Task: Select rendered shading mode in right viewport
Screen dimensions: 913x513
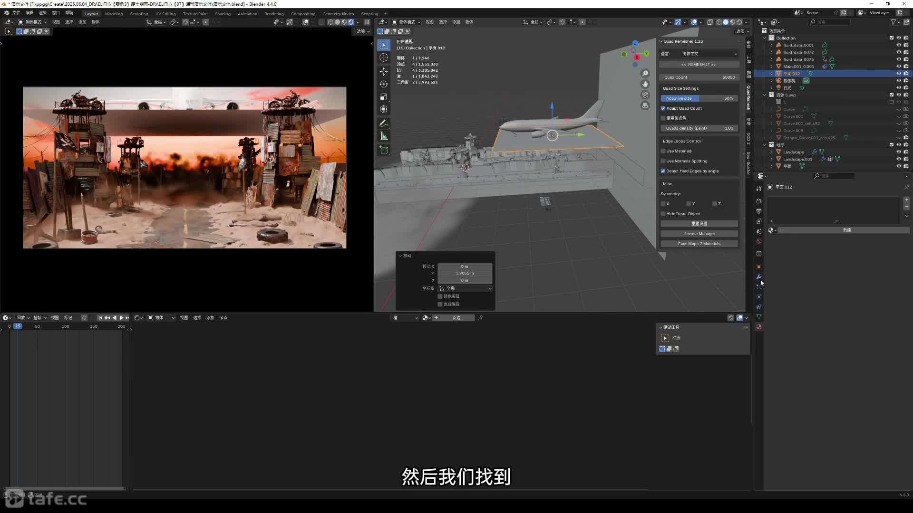Action: [739, 22]
